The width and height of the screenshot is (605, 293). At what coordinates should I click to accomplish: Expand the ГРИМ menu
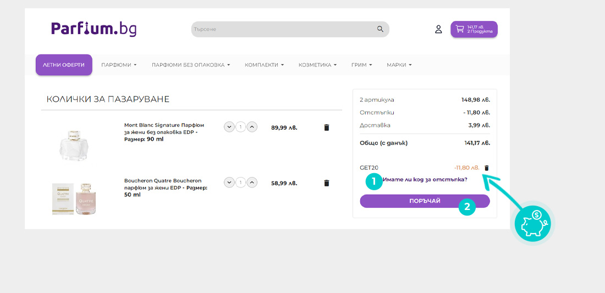point(361,65)
